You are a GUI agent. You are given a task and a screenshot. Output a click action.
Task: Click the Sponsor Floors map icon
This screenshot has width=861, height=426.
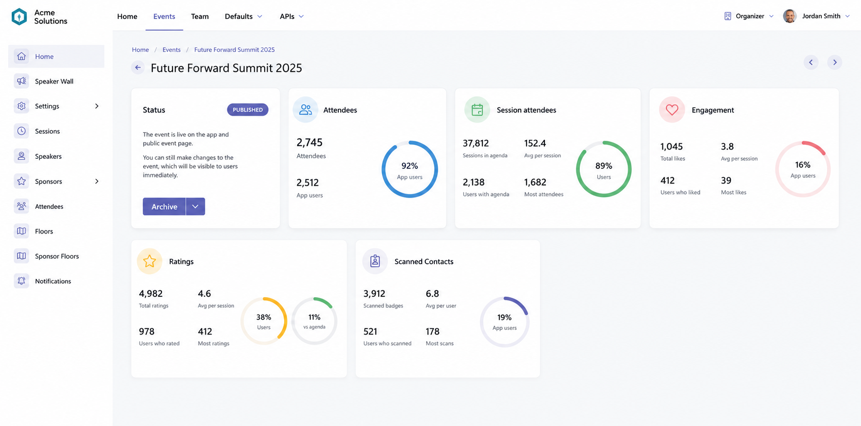tap(21, 256)
